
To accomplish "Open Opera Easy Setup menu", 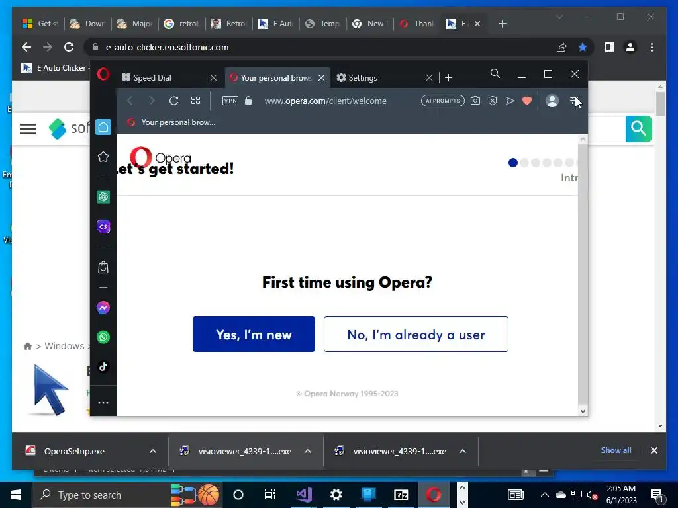I will pyautogui.click(x=573, y=101).
